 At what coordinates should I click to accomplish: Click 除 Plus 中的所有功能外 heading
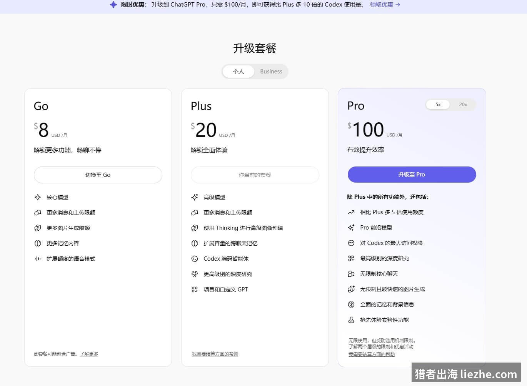pos(388,197)
